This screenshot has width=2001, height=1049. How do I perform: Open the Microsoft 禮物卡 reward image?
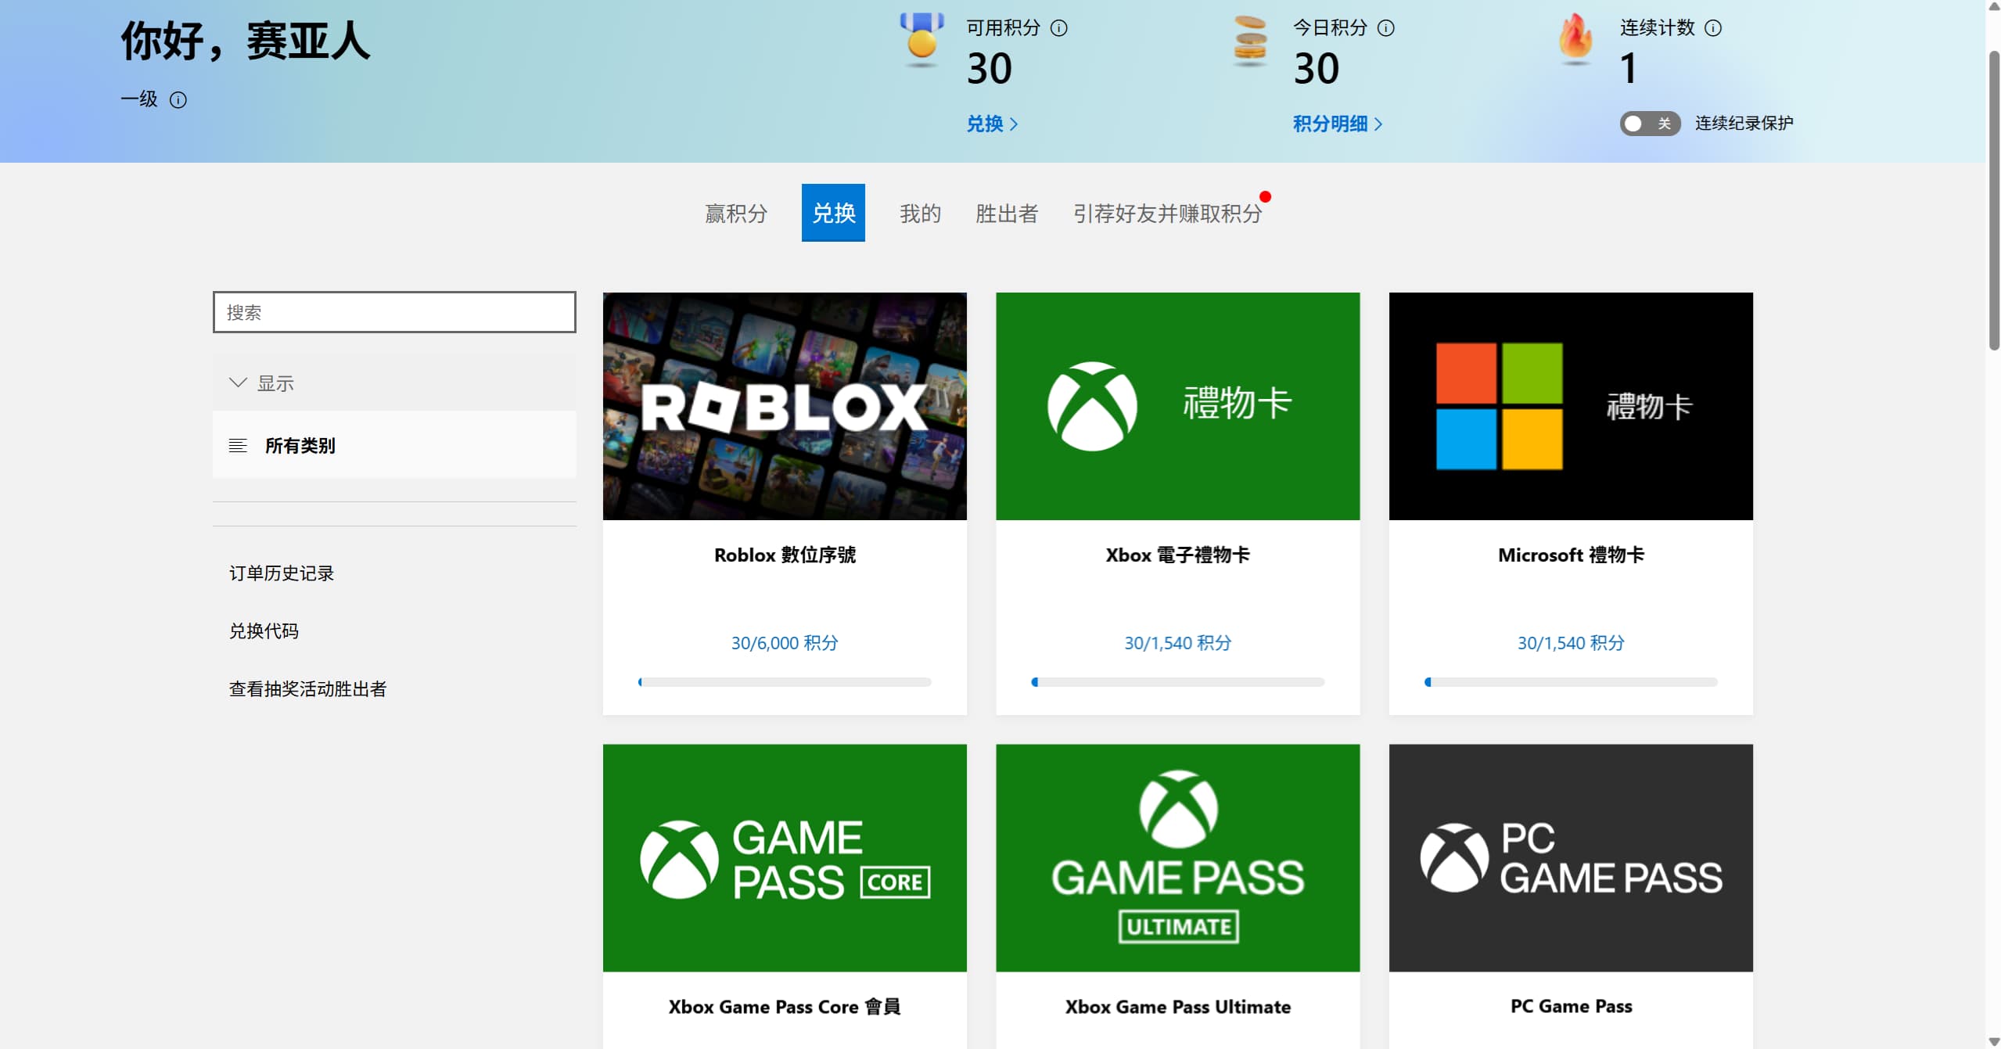1571,406
